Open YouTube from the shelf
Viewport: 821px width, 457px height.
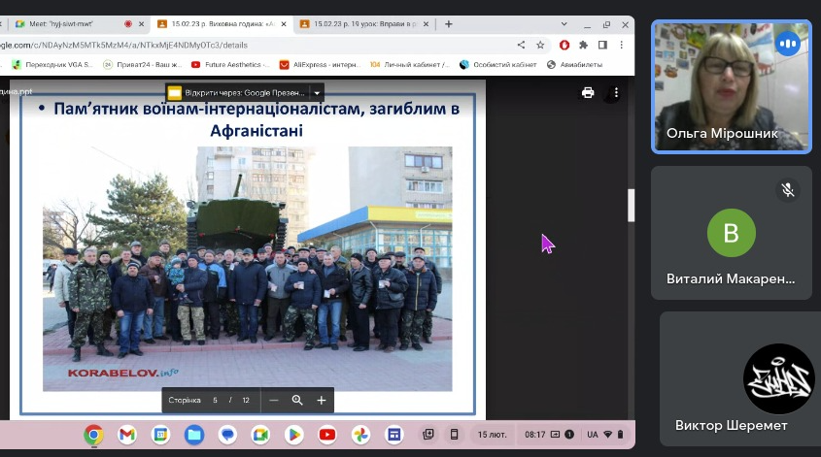(x=327, y=435)
